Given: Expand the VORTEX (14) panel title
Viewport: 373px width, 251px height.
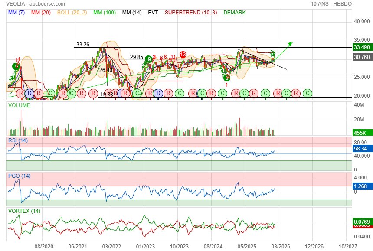Looking at the screenshot, I should pyautogui.click(x=24, y=211).
